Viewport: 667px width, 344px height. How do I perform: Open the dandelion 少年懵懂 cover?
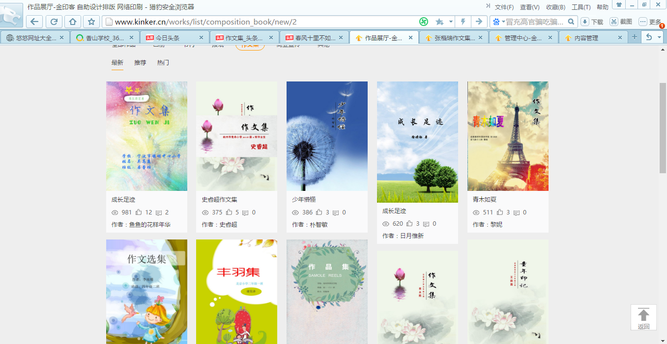[327, 136]
